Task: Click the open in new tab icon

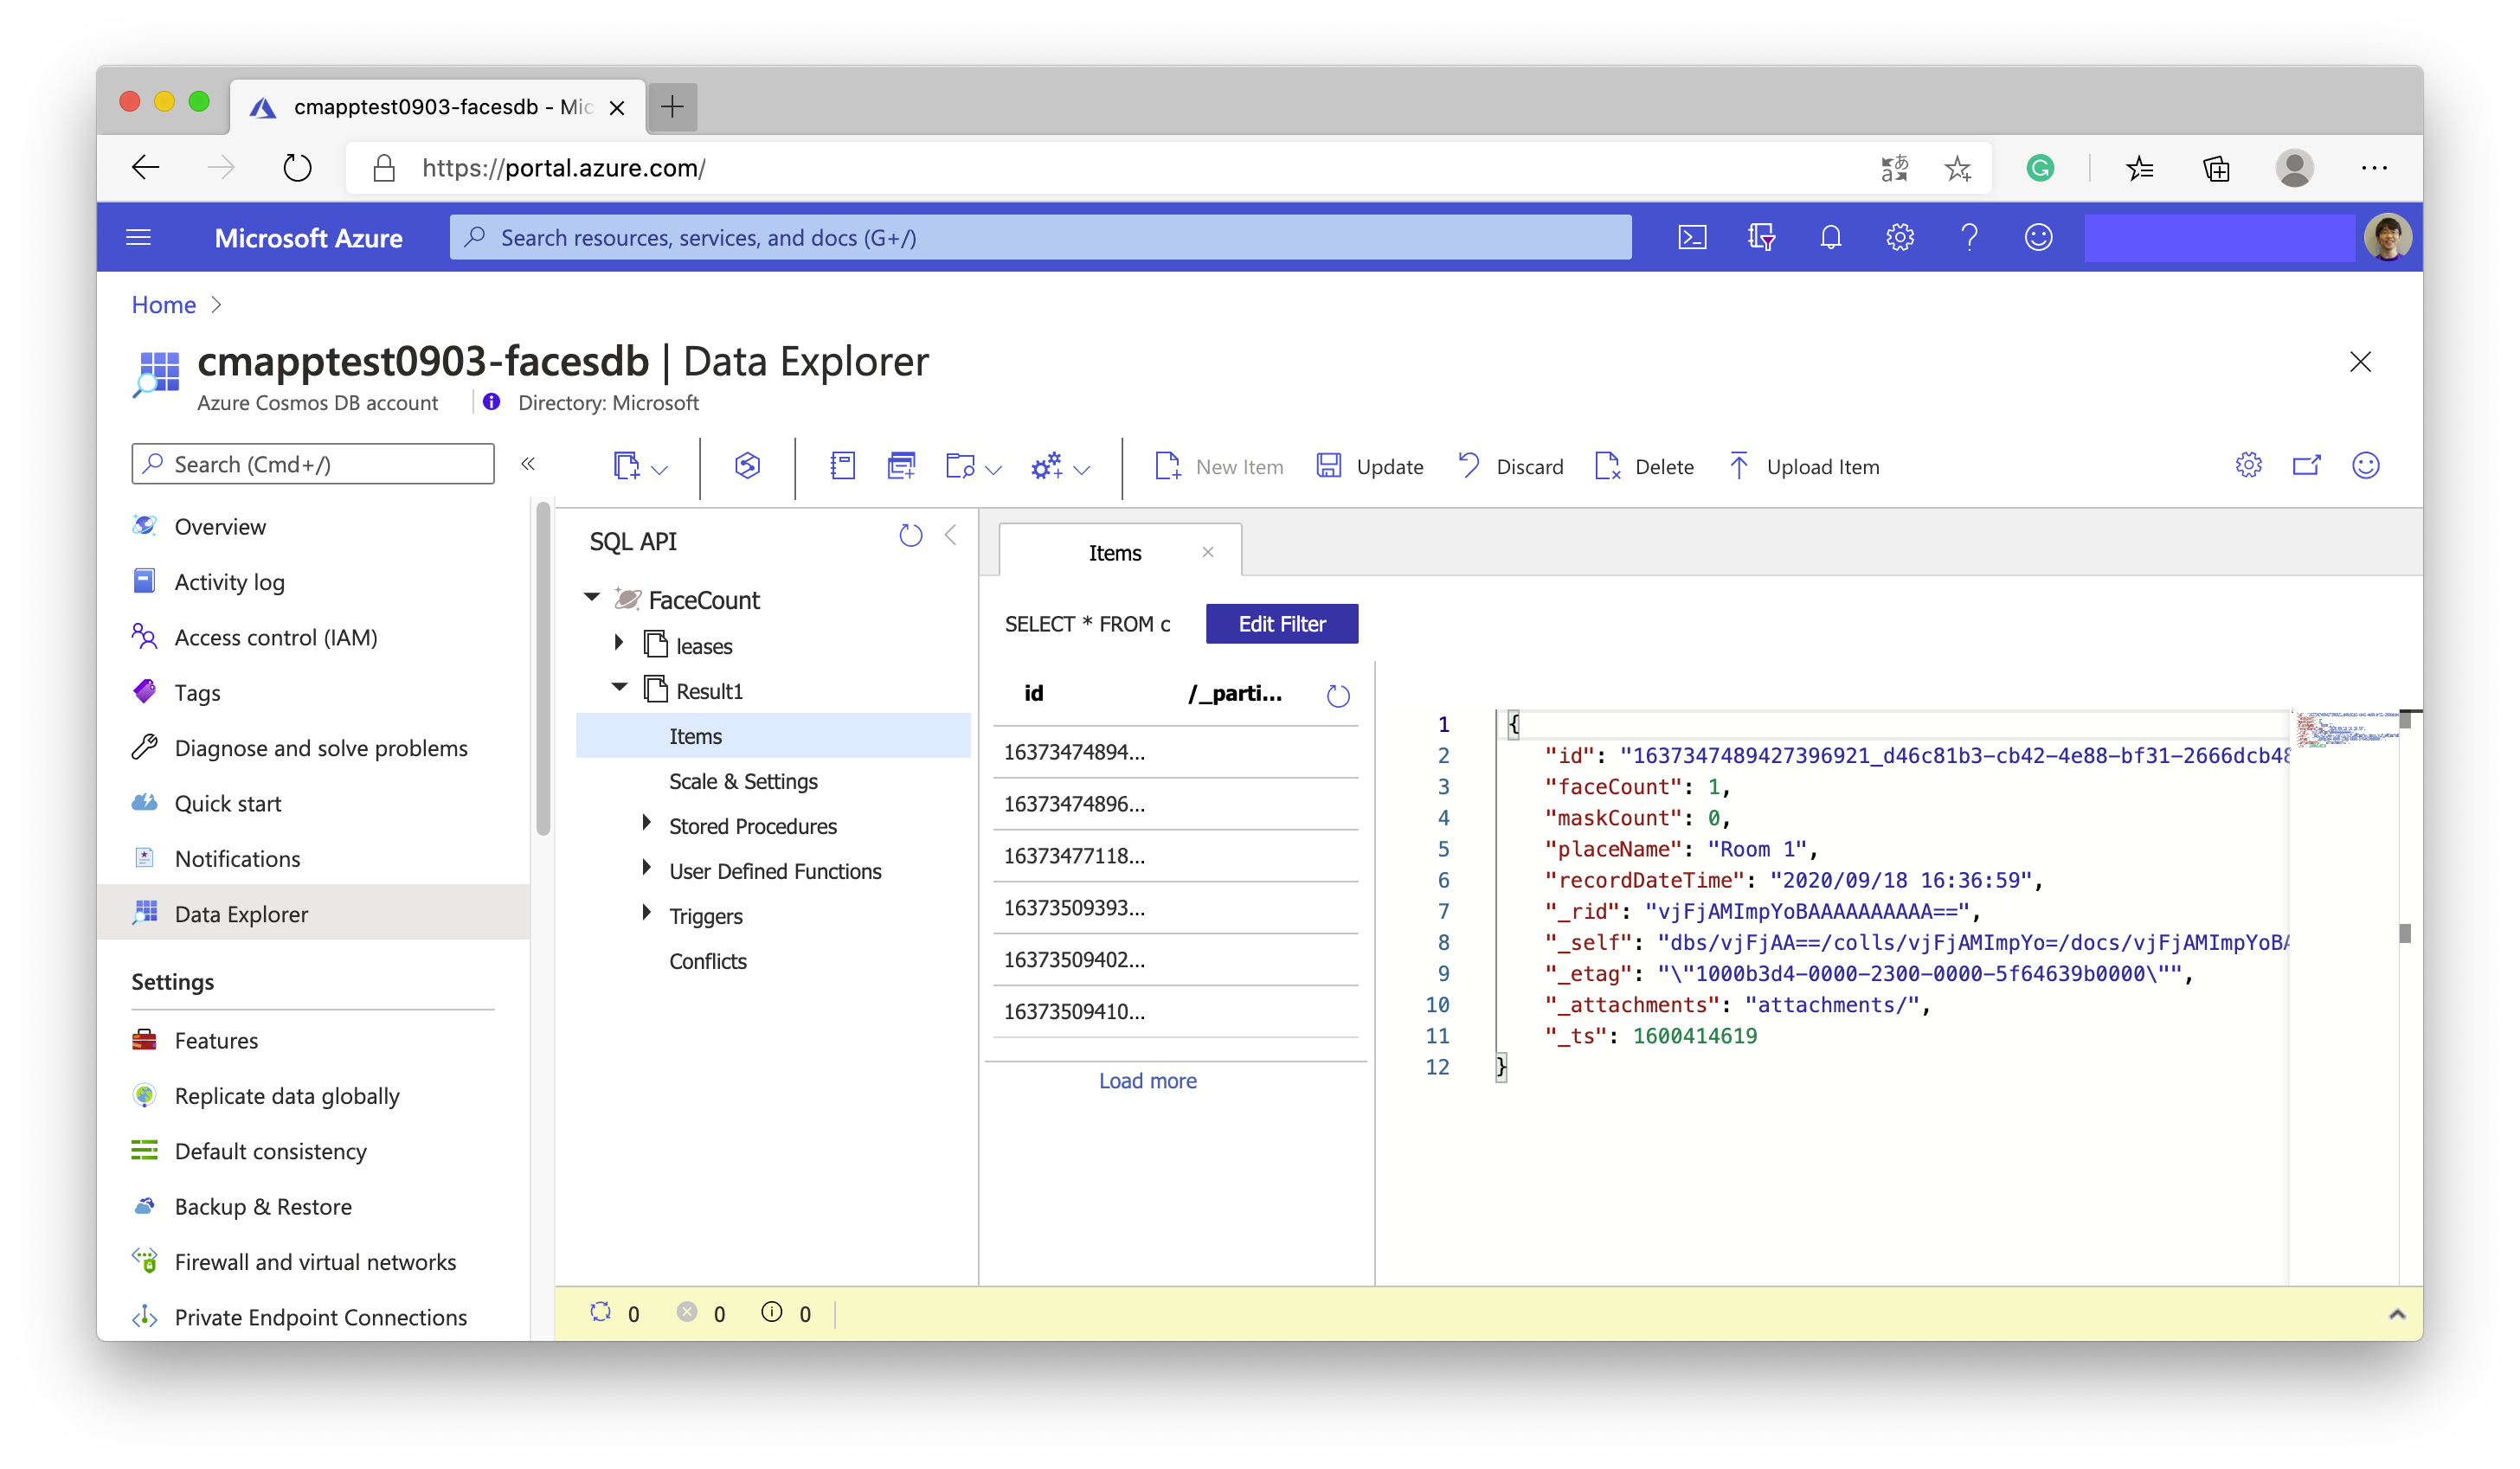Action: pos(2308,467)
